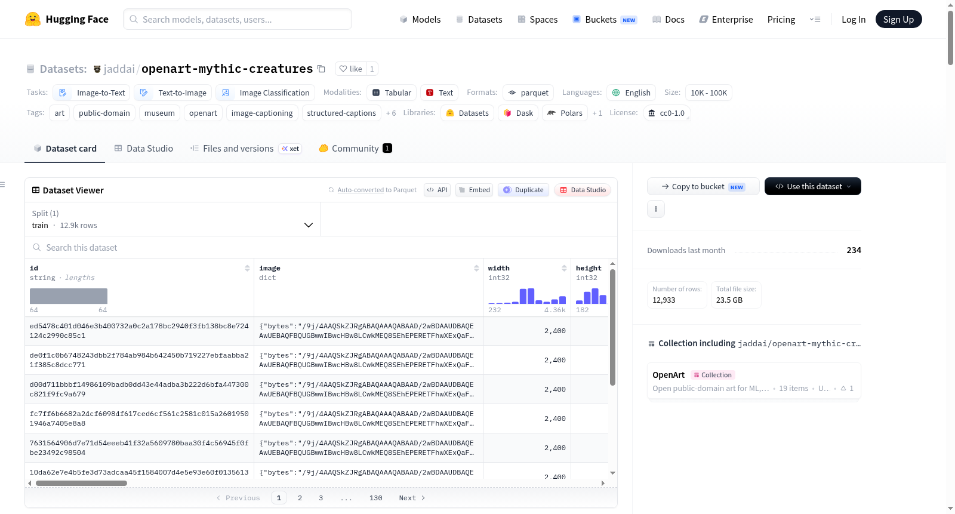The width and height of the screenshot is (955, 514).
Task: Filter by Text modality
Action: click(439, 93)
